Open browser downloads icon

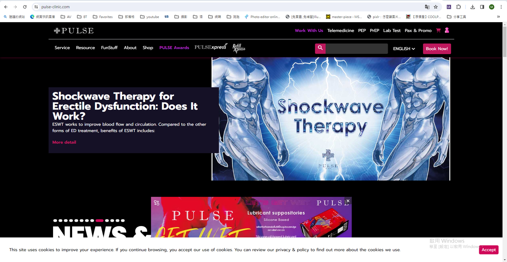[x=473, y=7]
